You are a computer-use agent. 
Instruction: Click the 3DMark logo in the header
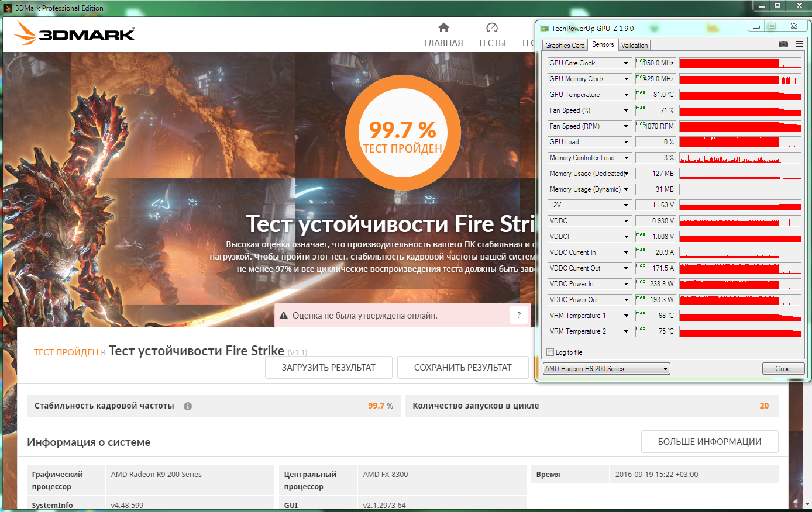(x=74, y=33)
